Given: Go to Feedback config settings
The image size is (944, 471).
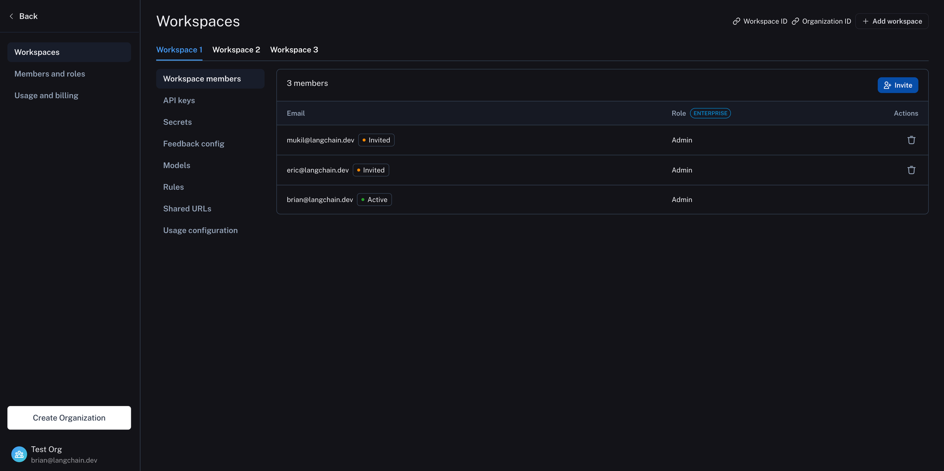Looking at the screenshot, I should coord(194,144).
